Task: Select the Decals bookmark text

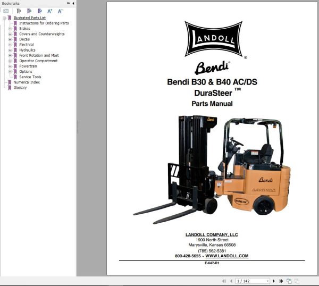Action: point(24,39)
